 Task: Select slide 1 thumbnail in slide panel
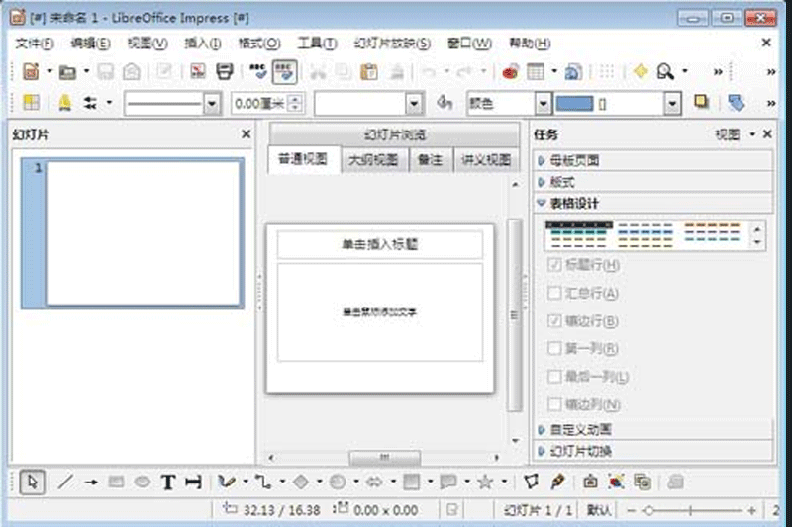145,233
